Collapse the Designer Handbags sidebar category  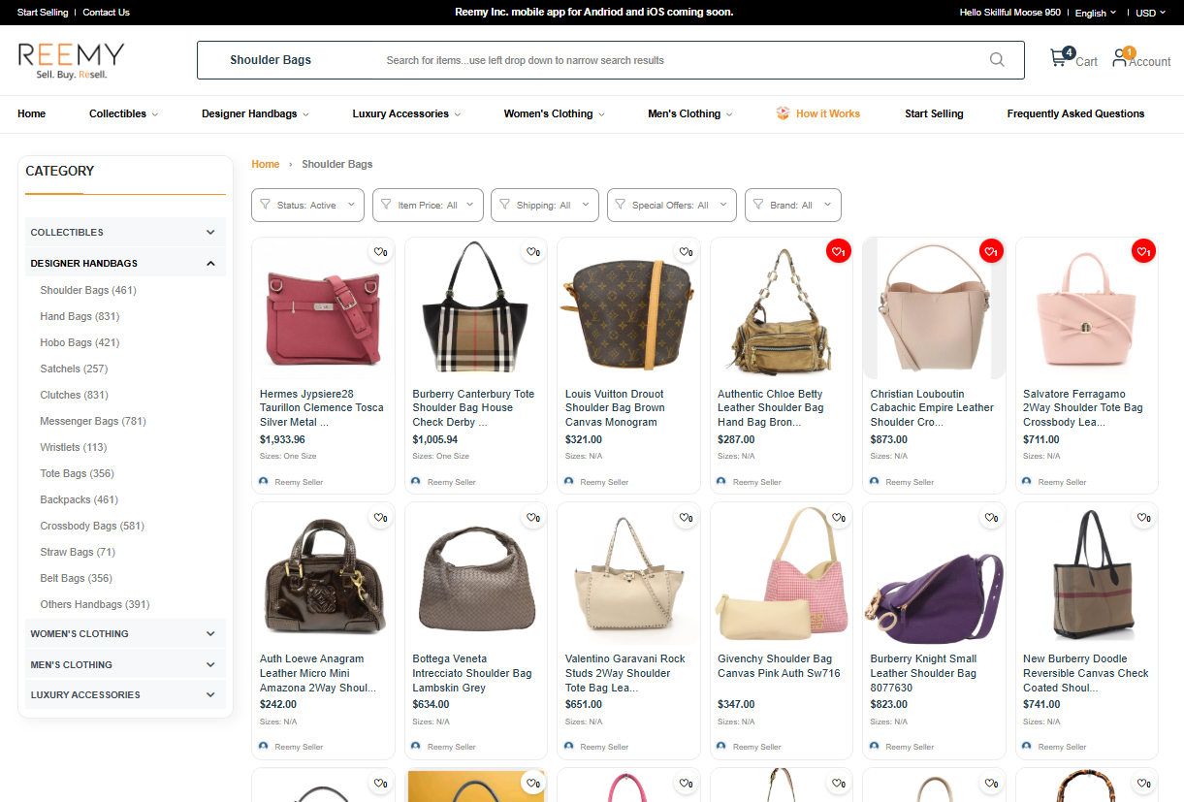[x=125, y=263]
